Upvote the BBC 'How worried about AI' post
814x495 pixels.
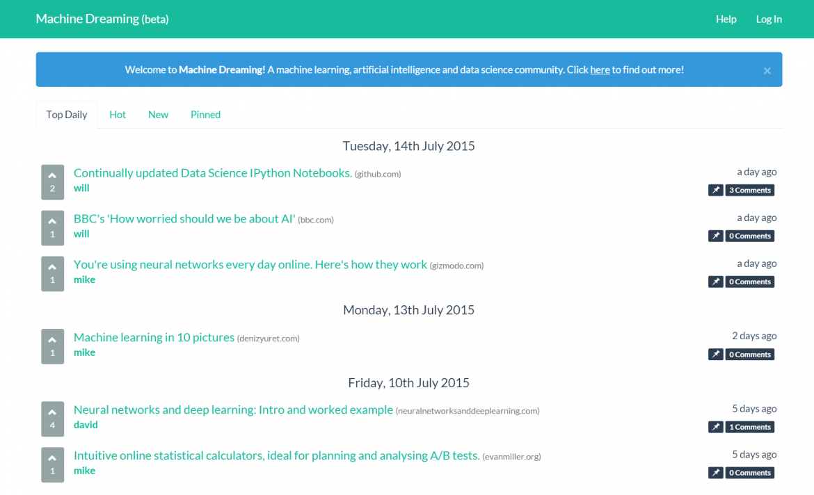(52, 222)
